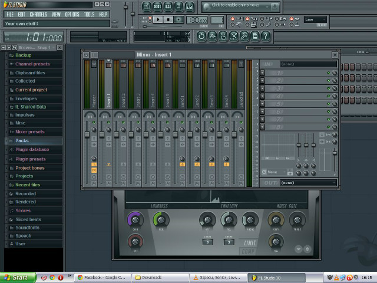Click the Insert 2 volume fader
Image resolution: width=377 pixels, height=283 pixels.
[x=117, y=134]
